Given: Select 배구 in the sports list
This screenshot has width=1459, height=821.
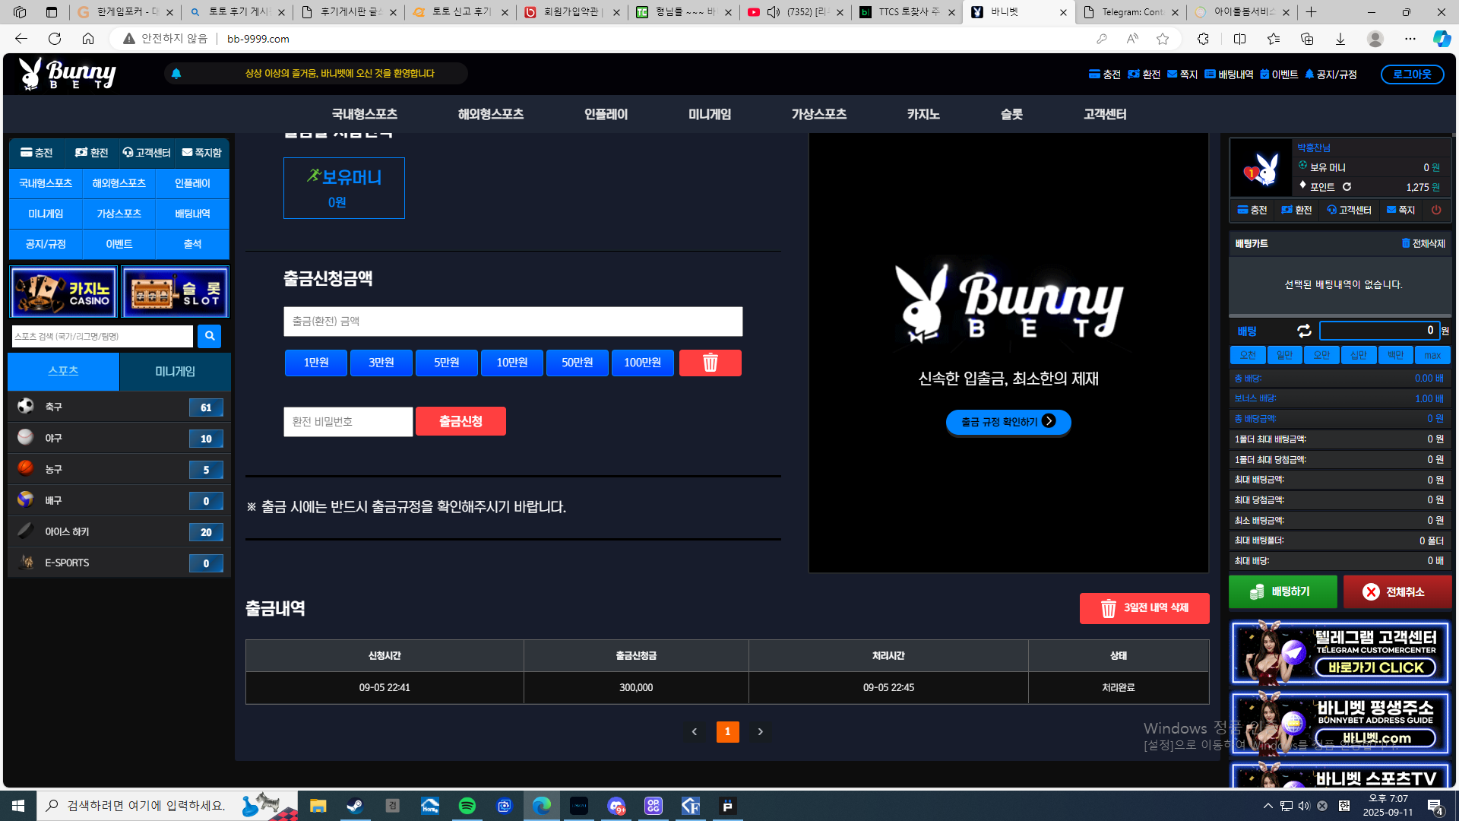Looking at the screenshot, I should pyautogui.click(x=119, y=500).
